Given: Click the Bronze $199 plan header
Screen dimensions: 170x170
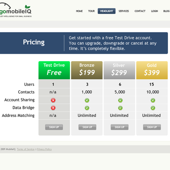Looking at the screenshot, I should point(87,70).
